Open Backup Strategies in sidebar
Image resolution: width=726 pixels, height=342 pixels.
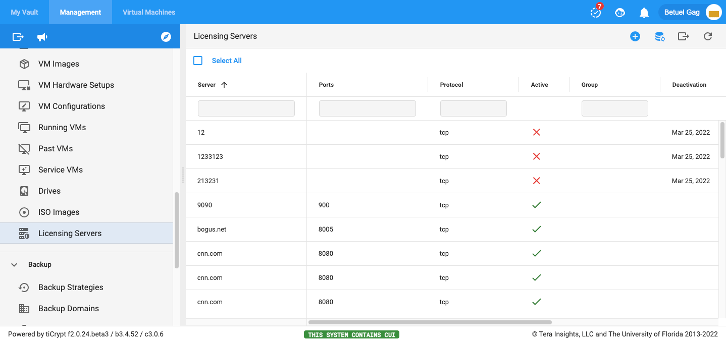[x=71, y=287]
